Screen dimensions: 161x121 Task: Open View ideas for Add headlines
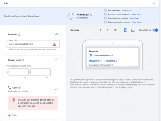(127, 11)
